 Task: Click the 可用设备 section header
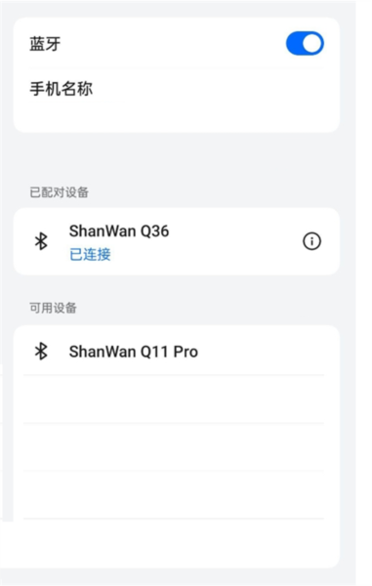pos(53,308)
